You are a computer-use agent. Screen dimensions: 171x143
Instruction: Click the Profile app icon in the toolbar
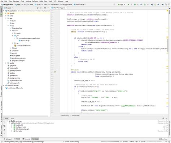pyautogui.click(x=141, y=5)
